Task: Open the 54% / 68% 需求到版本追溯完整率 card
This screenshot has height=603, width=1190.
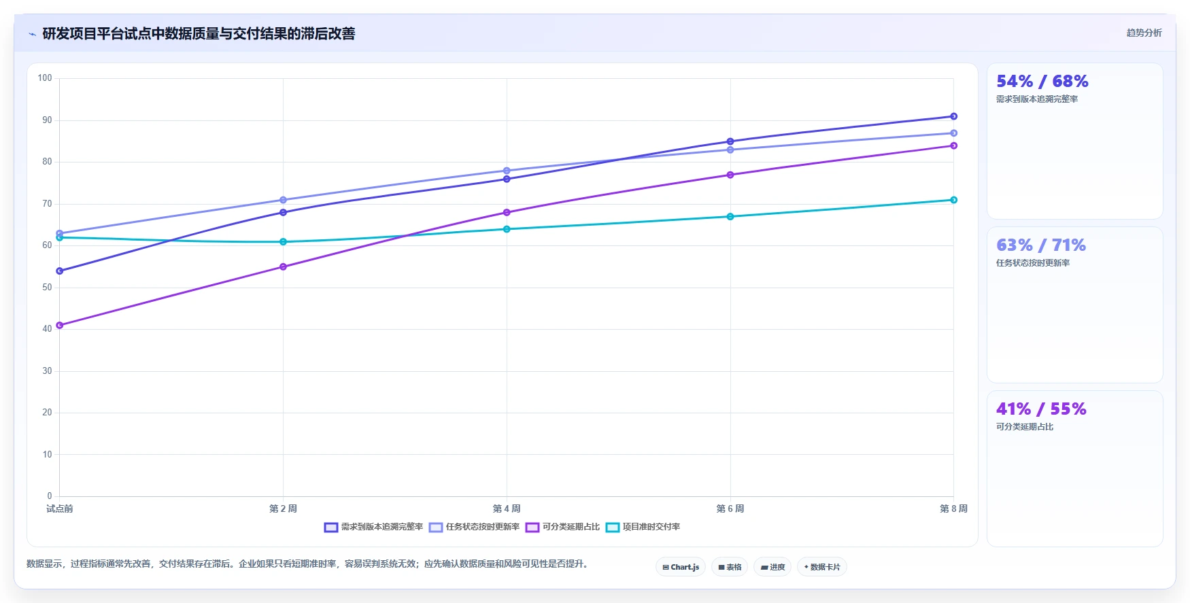Action: click(1075, 141)
